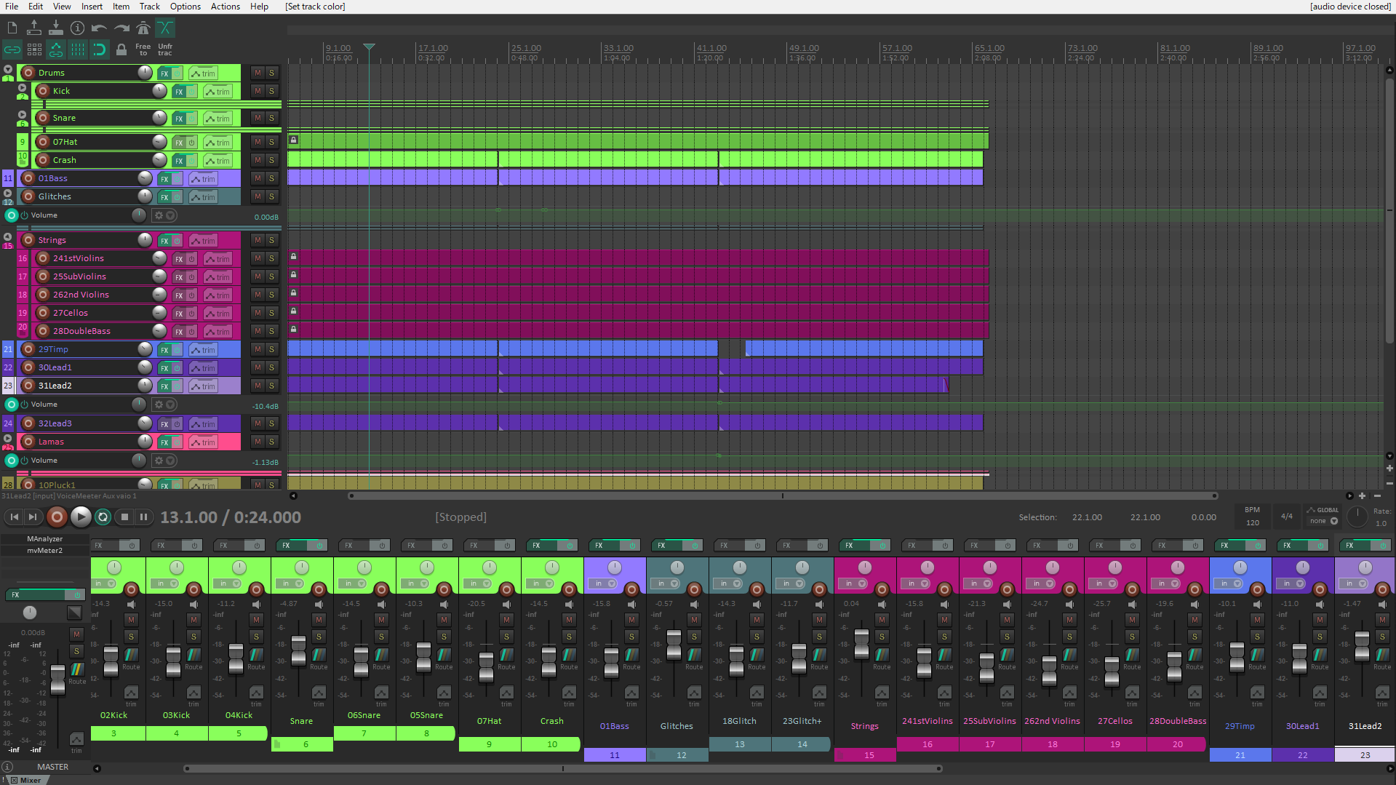Screen dimensions: 1396x785
Task: Collapse the Drums folder track
Action: click(8, 70)
